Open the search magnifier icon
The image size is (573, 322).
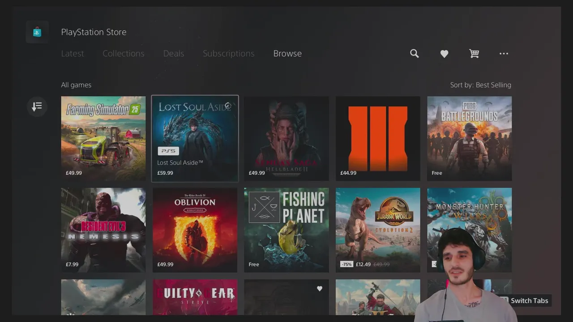(415, 54)
